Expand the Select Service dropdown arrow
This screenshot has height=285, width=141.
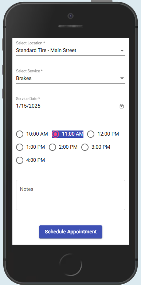click(122, 79)
